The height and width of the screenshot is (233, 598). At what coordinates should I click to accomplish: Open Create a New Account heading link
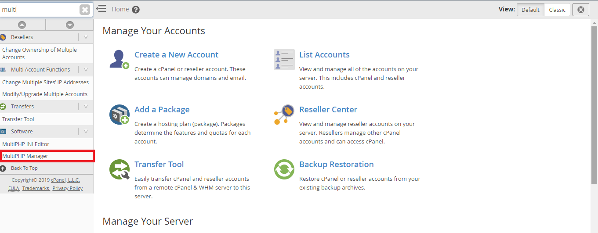[x=176, y=55]
